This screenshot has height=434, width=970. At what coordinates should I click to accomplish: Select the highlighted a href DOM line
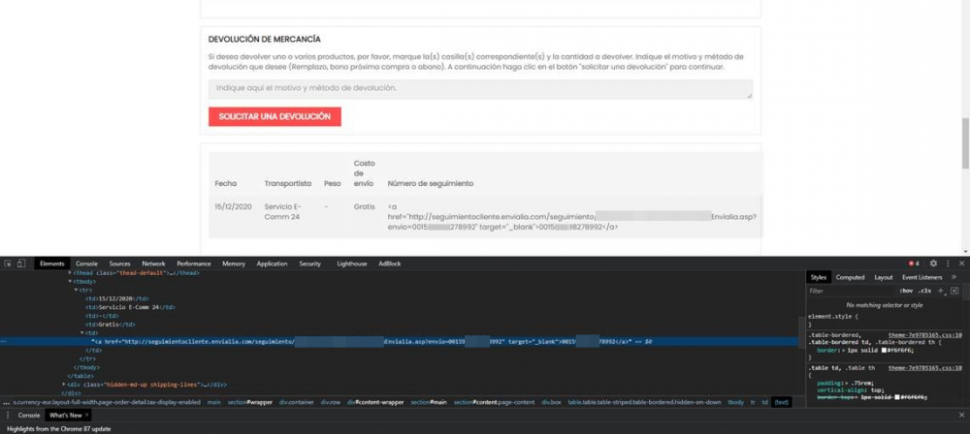tap(399, 341)
